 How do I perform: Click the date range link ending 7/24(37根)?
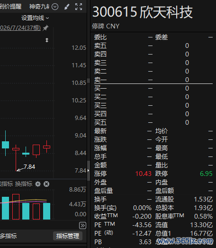pyautogui.click(x=20, y=28)
